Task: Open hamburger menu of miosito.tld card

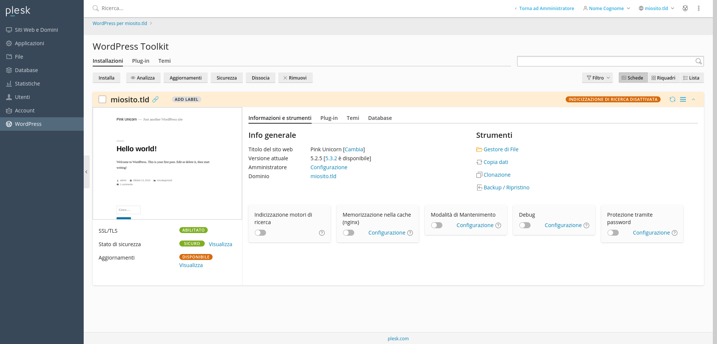Action: tap(683, 99)
